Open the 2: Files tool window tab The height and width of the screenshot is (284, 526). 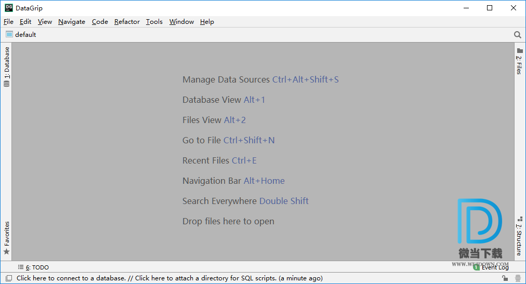tap(519, 65)
